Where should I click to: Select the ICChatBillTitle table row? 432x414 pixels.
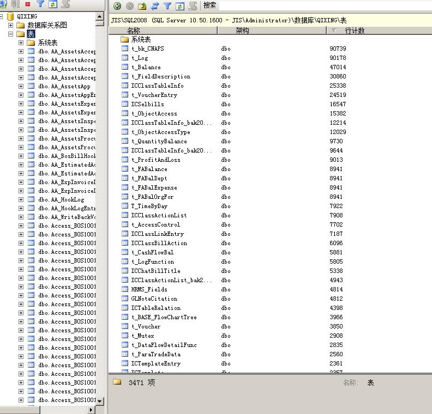155,271
